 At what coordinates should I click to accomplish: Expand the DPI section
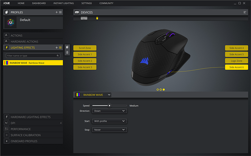[x=33, y=123]
